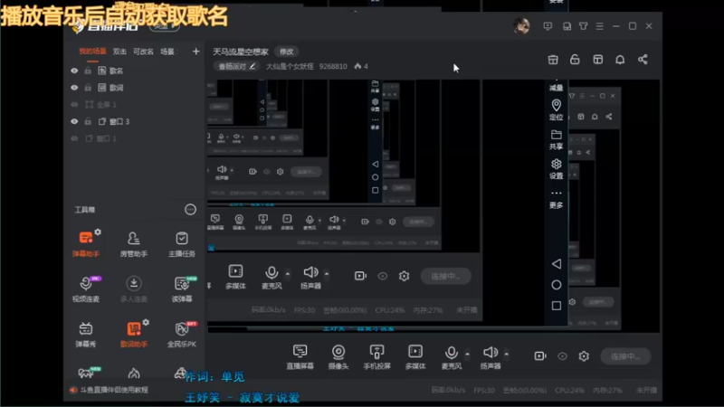Click the 未开播 status label
This screenshot has height=407, width=724.
coord(646,391)
